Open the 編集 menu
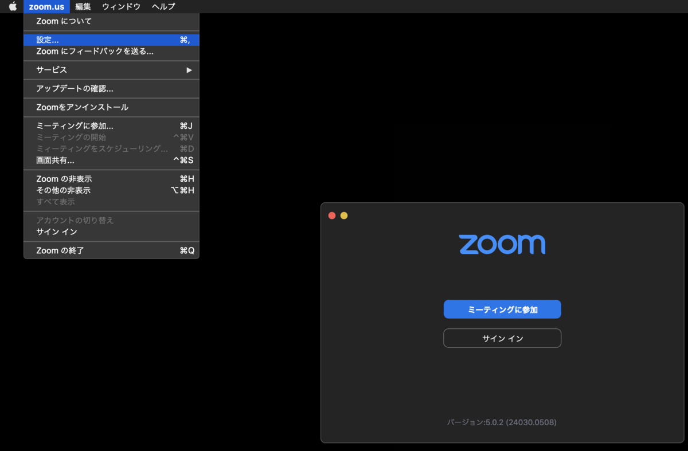688x451 pixels. coord(83,6)
